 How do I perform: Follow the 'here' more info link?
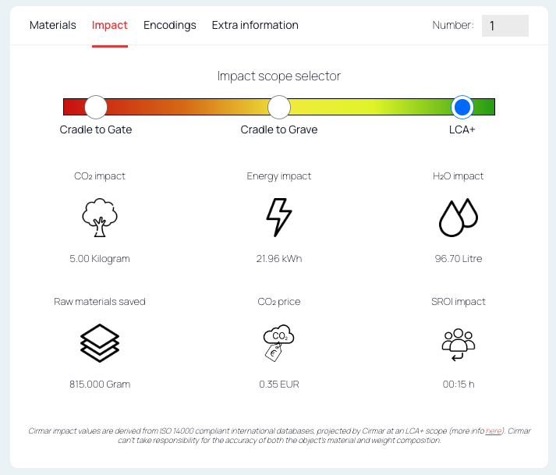coord(493,431)
